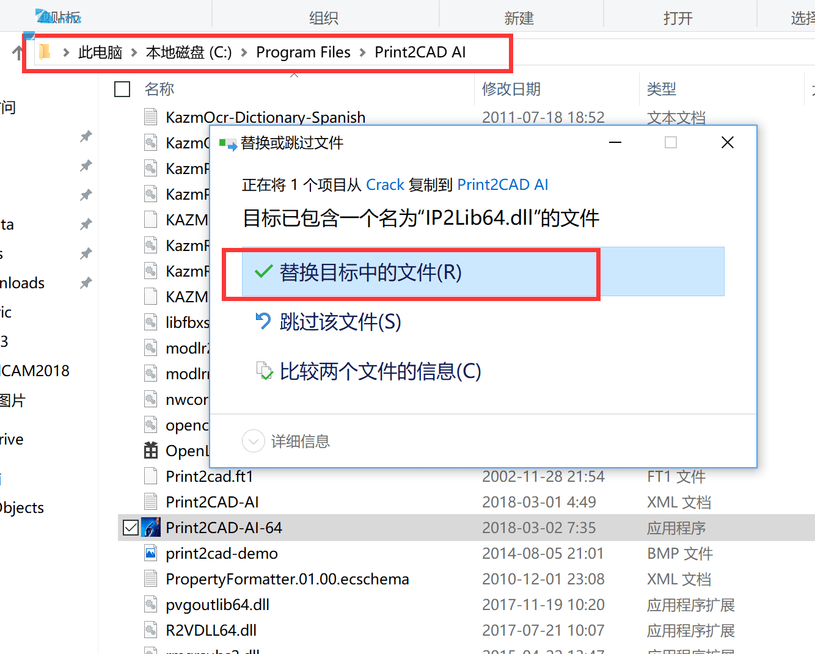Open the nloads item in the navigation pane
The image size is (815, 654).
tap(23, 283)
